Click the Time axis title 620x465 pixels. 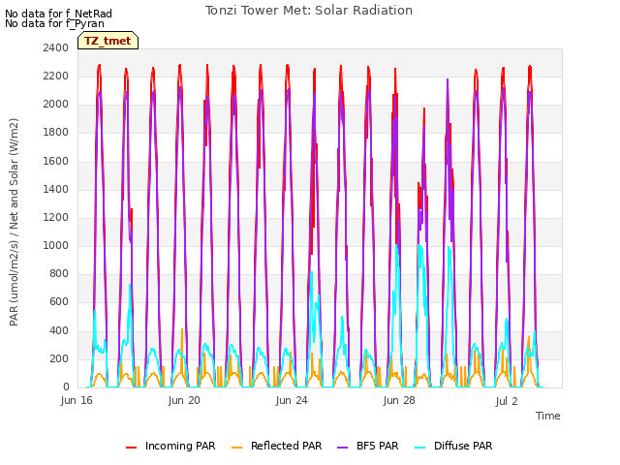[548, 416]
